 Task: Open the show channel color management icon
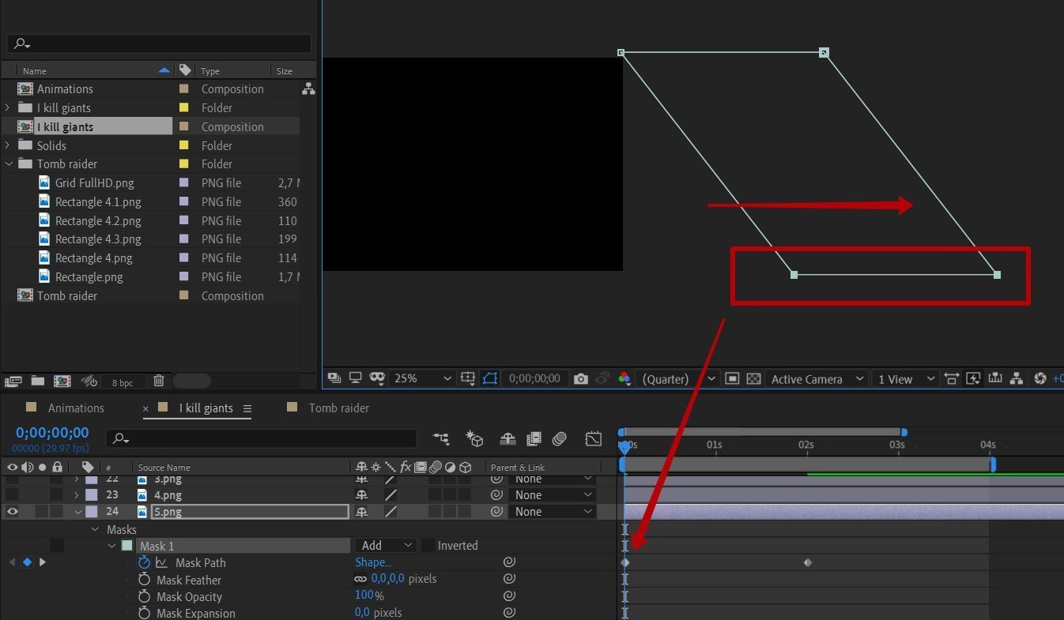624,379
